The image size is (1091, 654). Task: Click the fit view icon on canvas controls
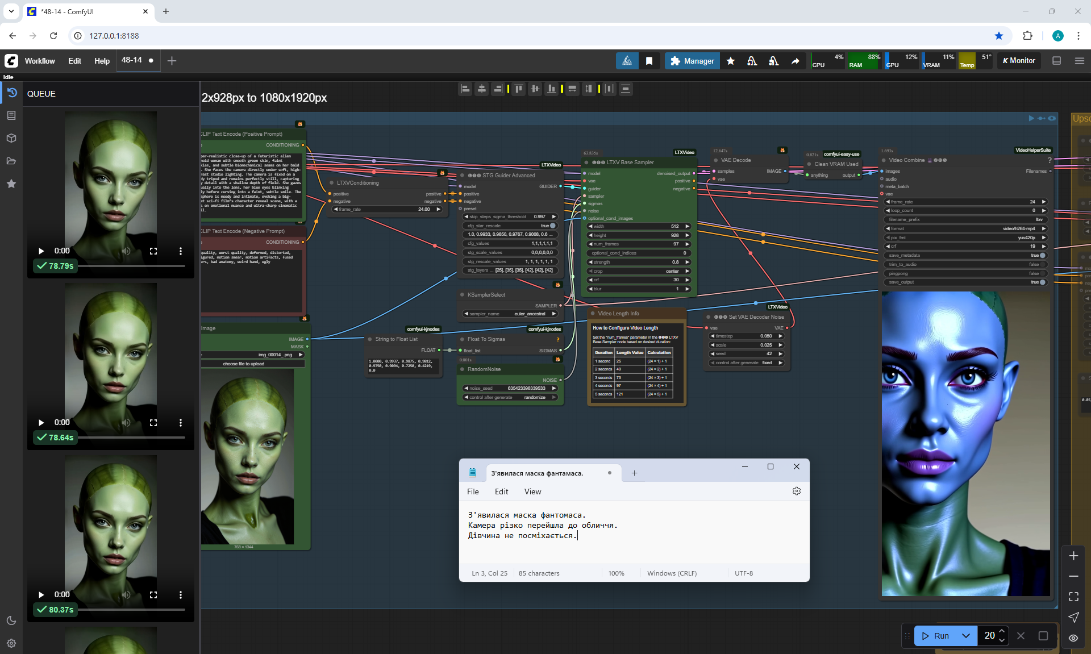pyautogui.click(x=1073, y=597)
